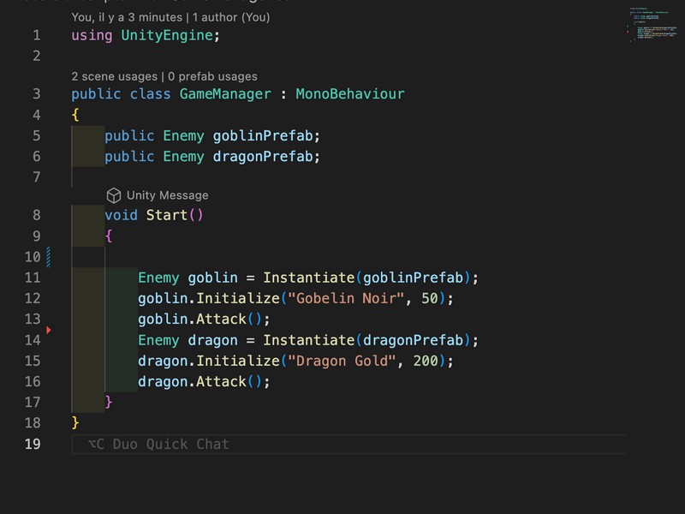Click the 'Unity Message' label above Start
The width and height of the screenshot is (685, 514).
(167, 195)
